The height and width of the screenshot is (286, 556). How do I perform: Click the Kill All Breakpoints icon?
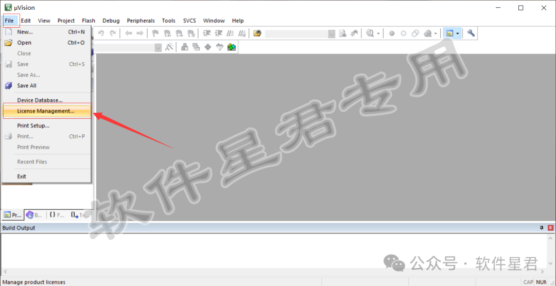click(428, 33)
